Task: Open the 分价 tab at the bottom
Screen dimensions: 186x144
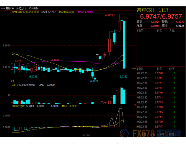Action: tap(152, 134)
